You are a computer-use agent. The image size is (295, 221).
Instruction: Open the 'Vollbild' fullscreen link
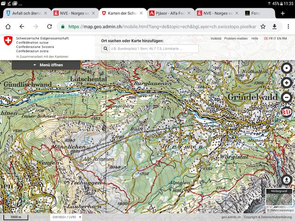216,39
